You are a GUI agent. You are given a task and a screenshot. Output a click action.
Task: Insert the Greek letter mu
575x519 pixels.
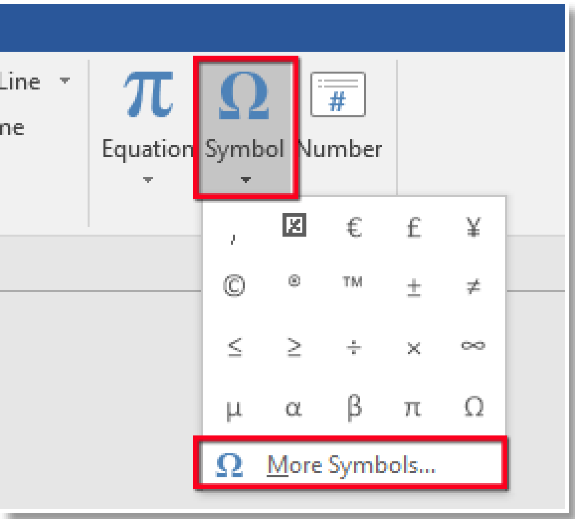click(234, 409)
